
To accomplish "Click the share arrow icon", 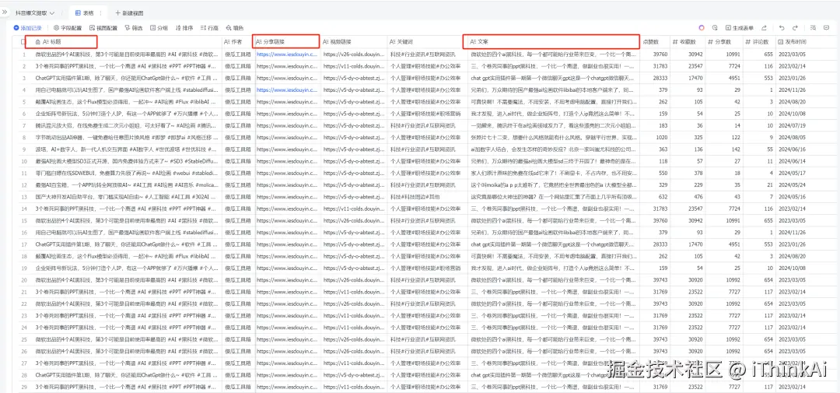I will [764, 28].
